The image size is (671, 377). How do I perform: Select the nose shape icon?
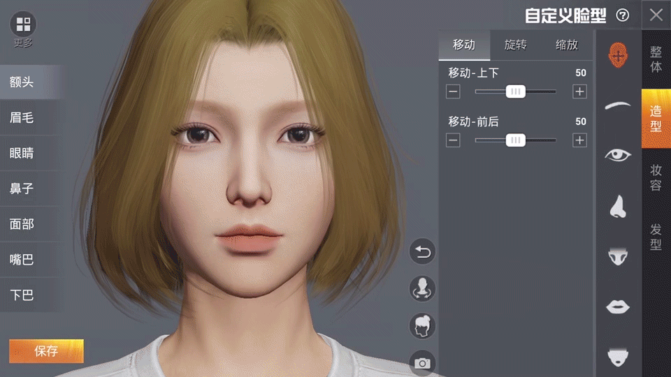click(617, 206)
